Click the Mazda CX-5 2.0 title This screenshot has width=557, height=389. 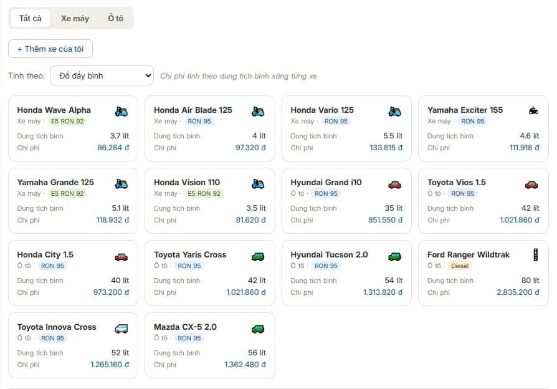coord(185,327)
